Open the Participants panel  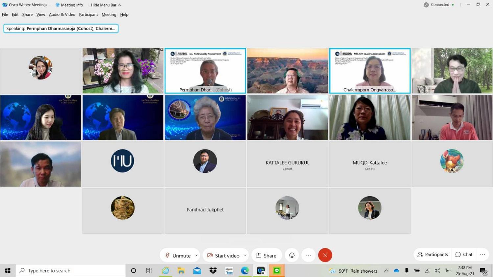point(433,254)
